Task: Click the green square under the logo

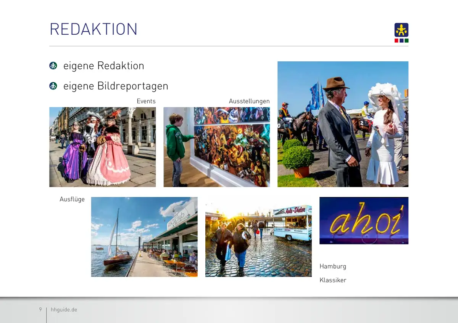Action: tap(406, 40)
